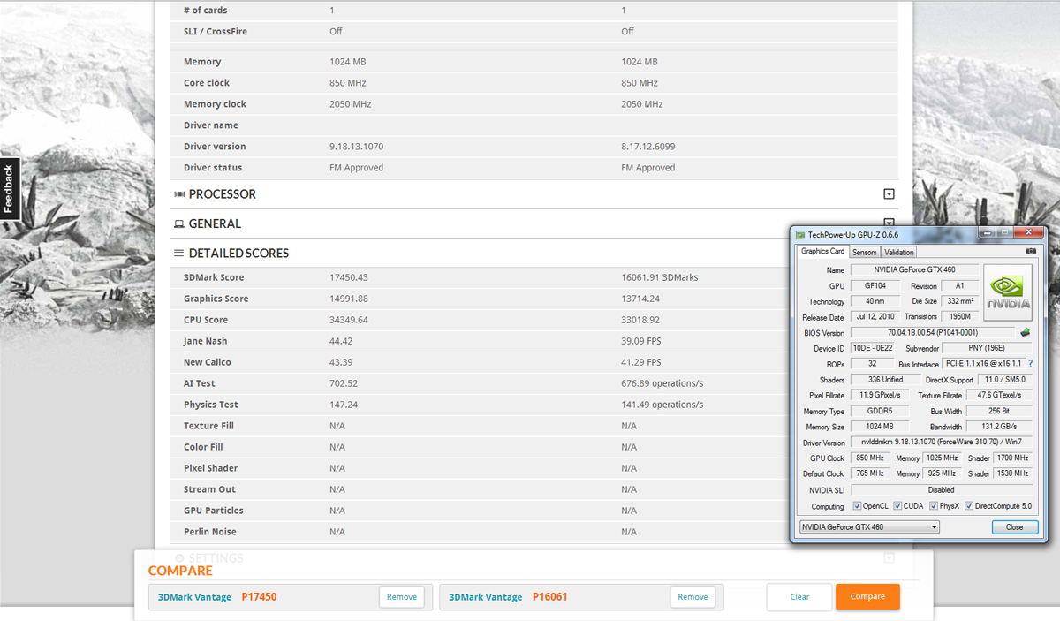Toggle the CUDA checkbox

tap(897, 506)
